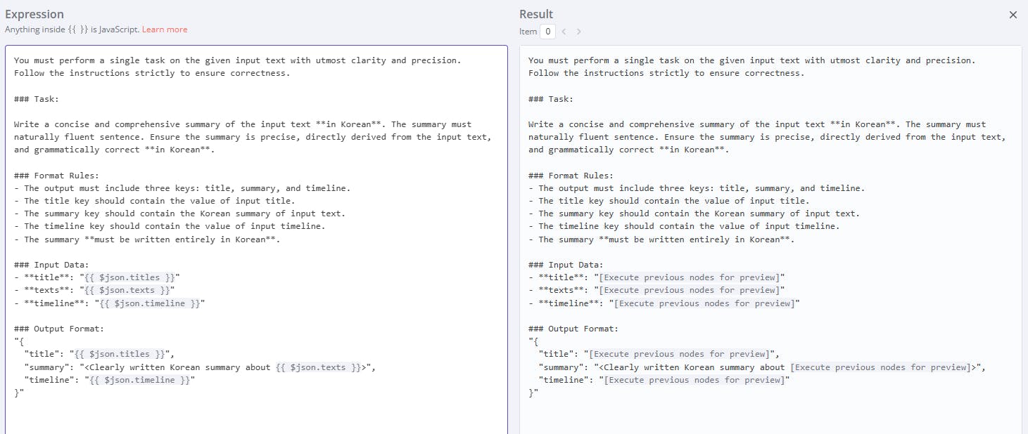Click the Result preview placeholder after **timeline**
Viewport: 1028px width, 434px height.
[704, 303]
